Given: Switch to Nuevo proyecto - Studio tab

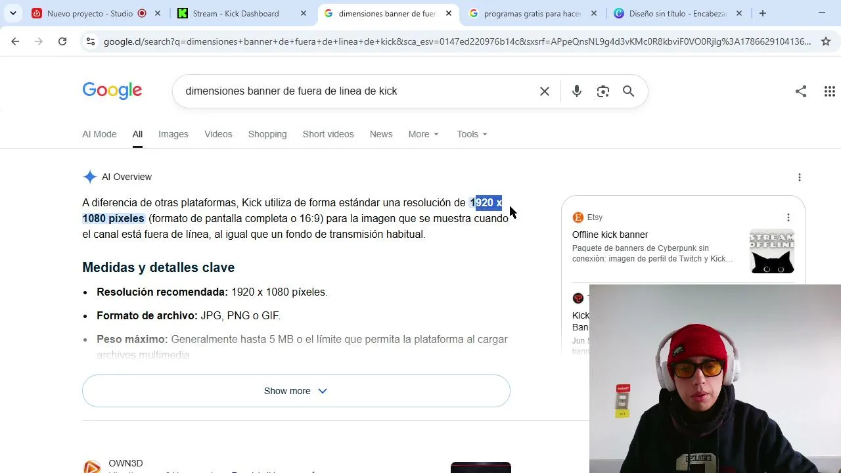Looking at the screenshot, I should (x=90, y=13).
